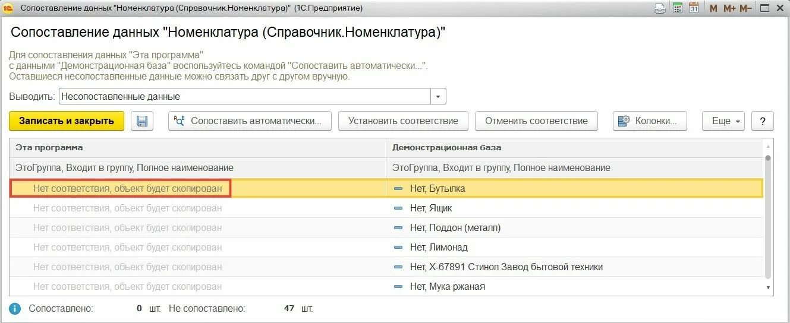Open the calculator icon in title bar
This screenshot has width=790, height=323.
(678, 8)
